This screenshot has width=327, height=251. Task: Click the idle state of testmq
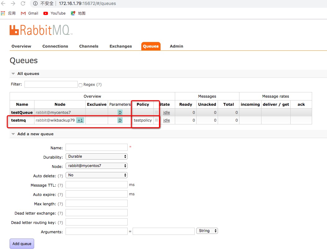166,120
